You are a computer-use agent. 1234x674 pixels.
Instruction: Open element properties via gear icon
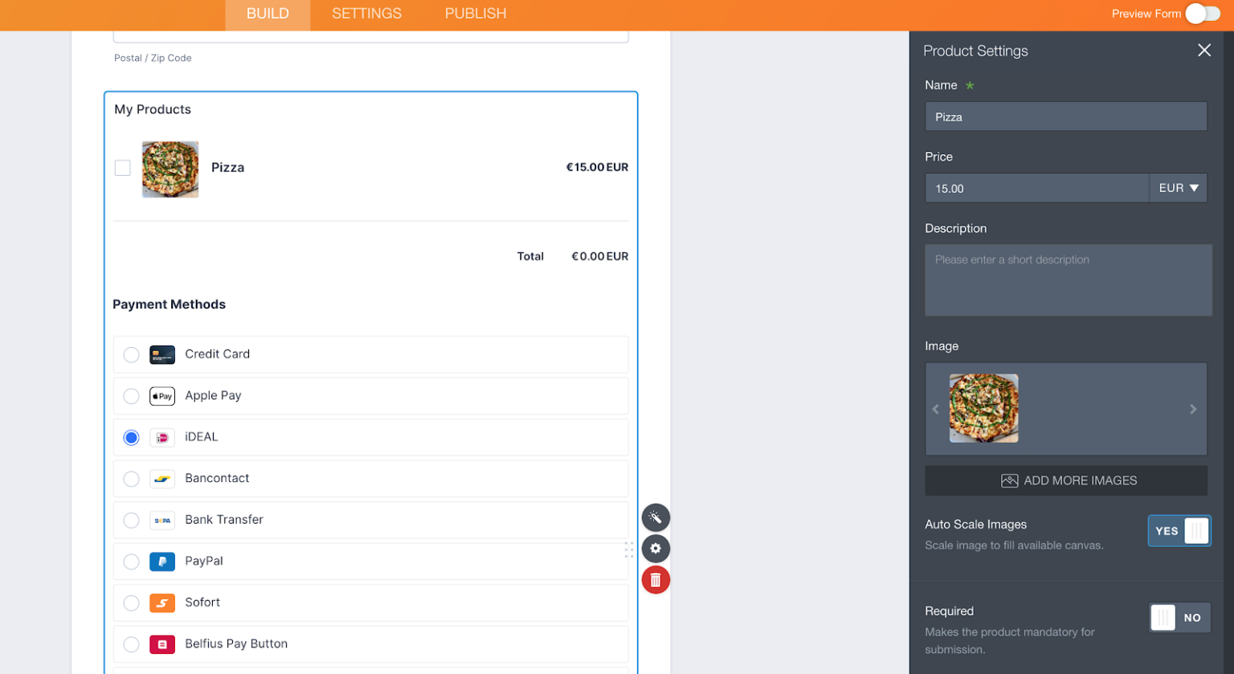point(656,549)
